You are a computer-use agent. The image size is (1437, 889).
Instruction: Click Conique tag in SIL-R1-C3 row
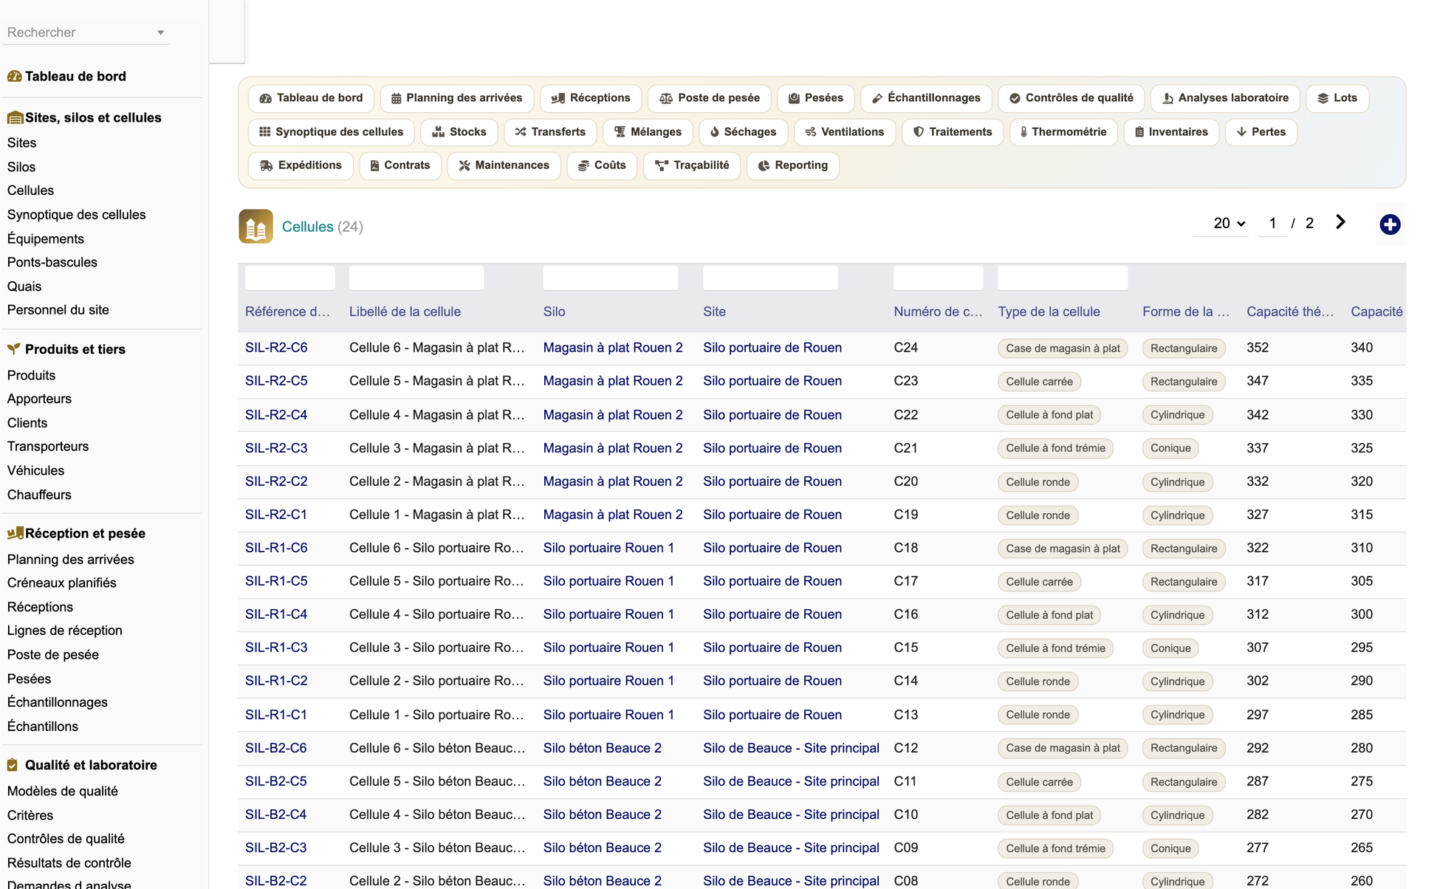click(1170, 648)
